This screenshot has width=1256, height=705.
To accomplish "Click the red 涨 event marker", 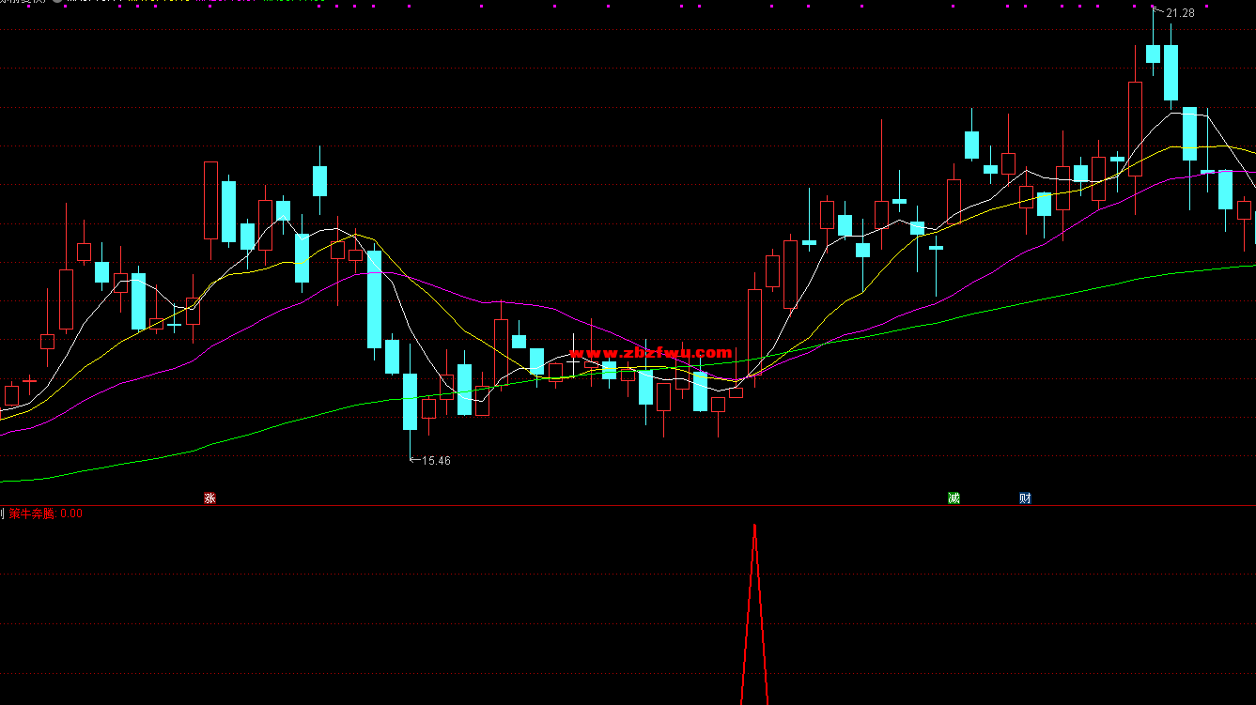I will point(209,498).
